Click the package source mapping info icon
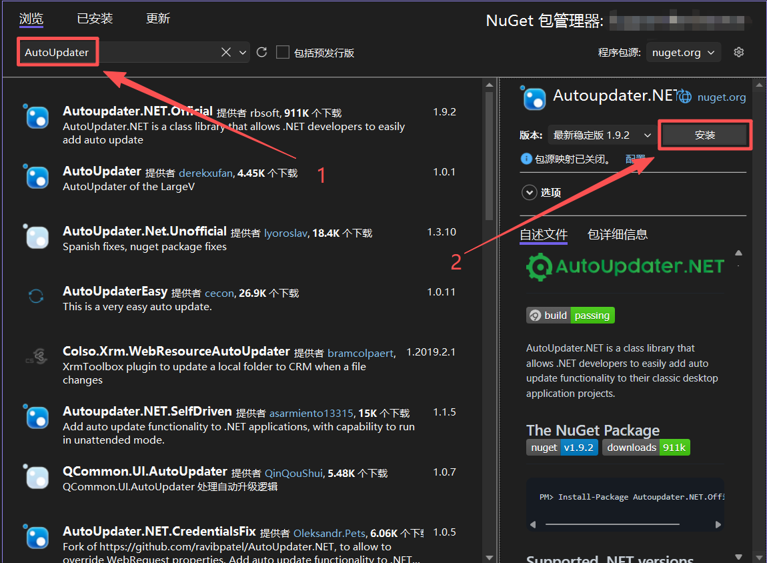Image resolution: width=767 pixels, height=563 pixels. (526, 159)
